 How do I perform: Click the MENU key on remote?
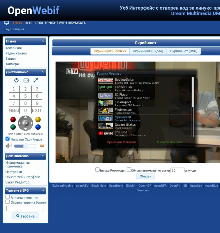point(14,110)
